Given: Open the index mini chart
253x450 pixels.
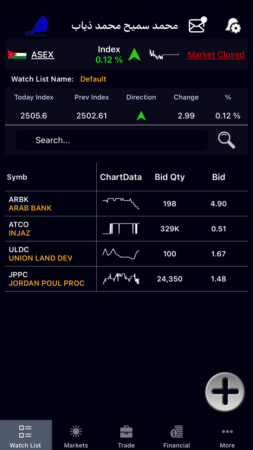Looking at the screenshot, I should (x=164, y=55).
